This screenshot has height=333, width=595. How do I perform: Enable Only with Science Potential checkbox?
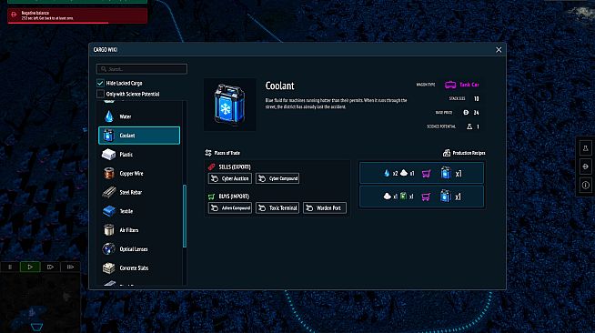point(100,94)
